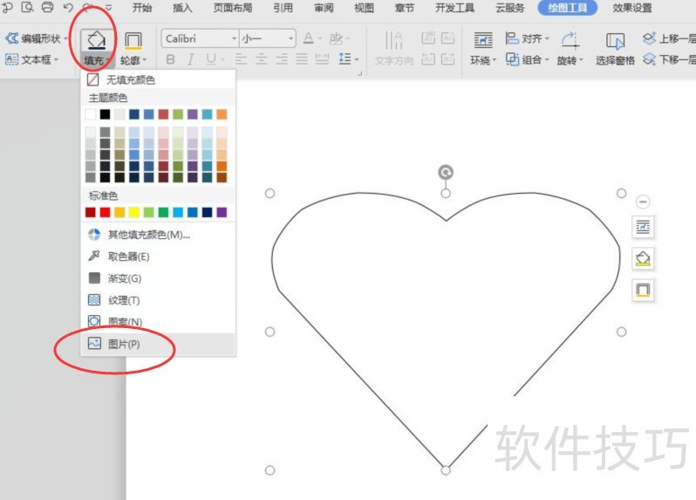Image resolution: width=696 pixels, height=500 pixels.
Task: Align text left
Action: (x=241, y=59)
